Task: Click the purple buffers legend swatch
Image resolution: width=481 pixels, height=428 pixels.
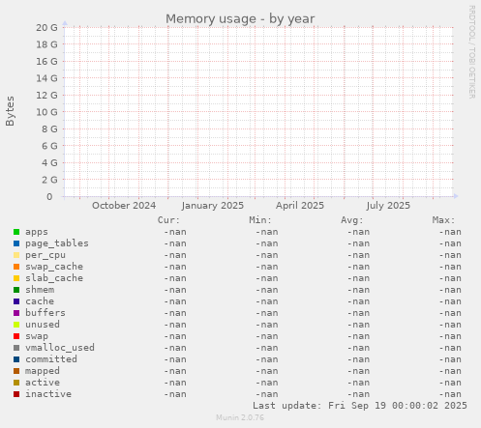Action: click(x=16, y=313)
